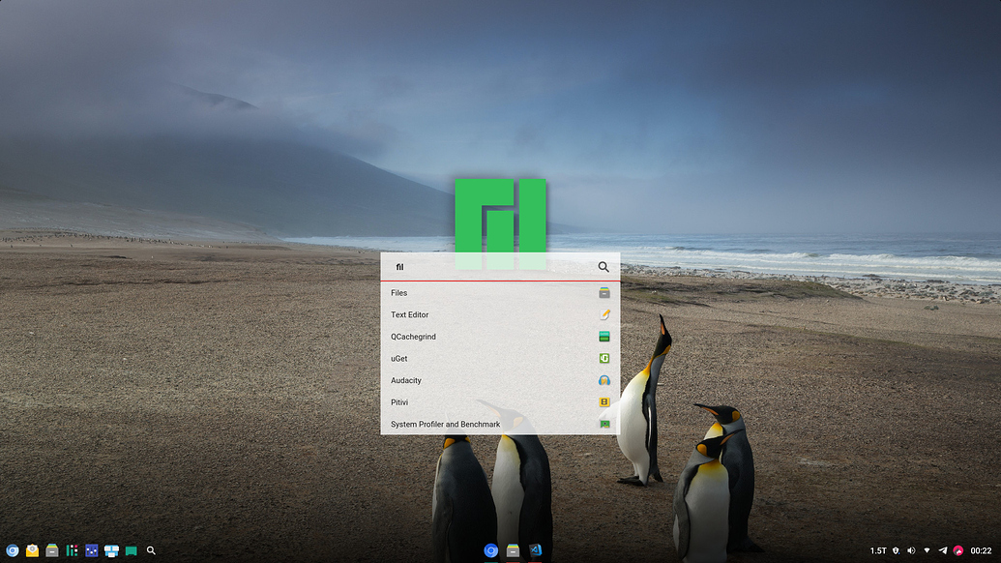Mute the system volume from the tray
Image resolution: width=1001 pixels, height=563 pixels.
(910, 549)
